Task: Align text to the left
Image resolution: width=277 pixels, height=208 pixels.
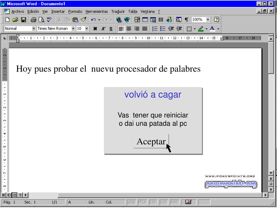Action: tap(121, 29)
